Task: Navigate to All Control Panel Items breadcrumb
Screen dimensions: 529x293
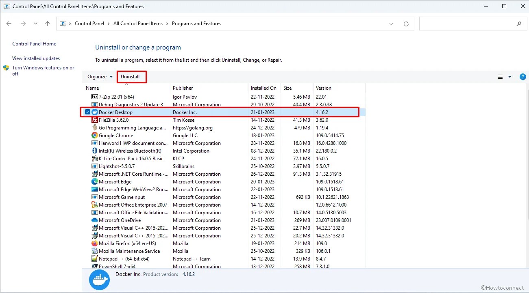Action: 138,24
